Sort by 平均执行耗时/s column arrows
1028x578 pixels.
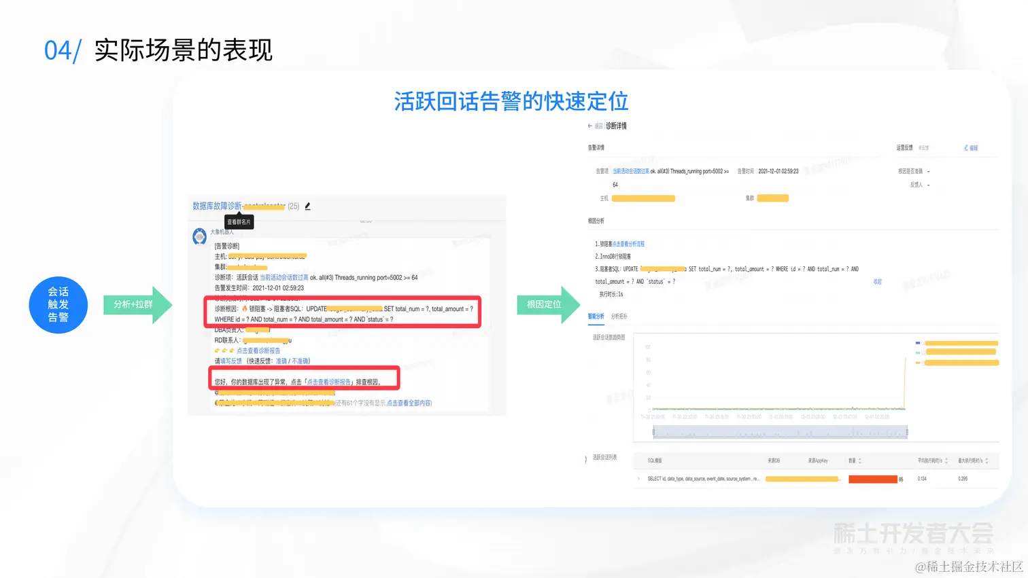946,460
